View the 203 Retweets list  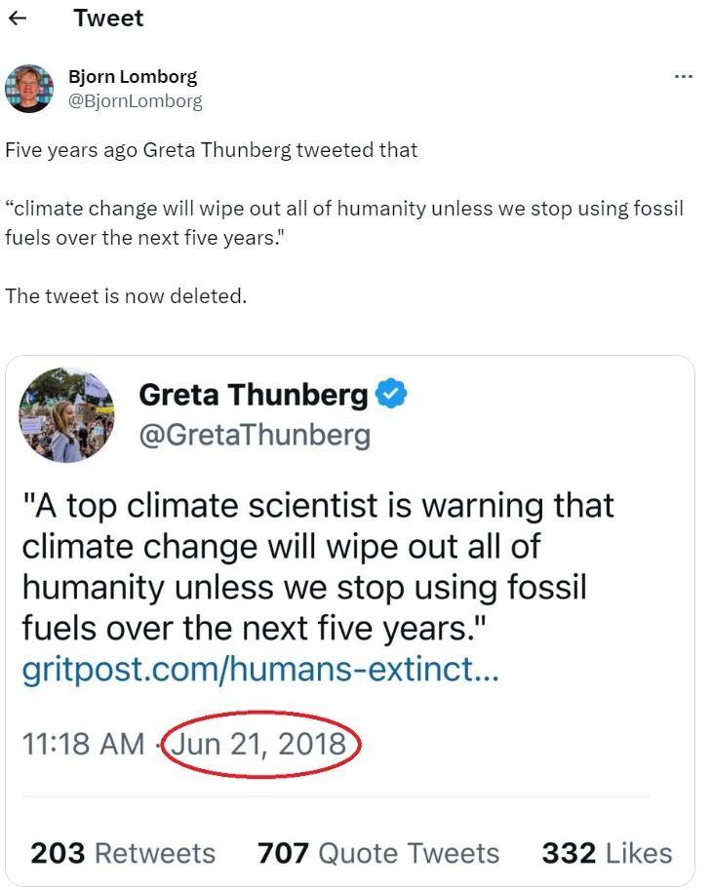click(123, 853)
